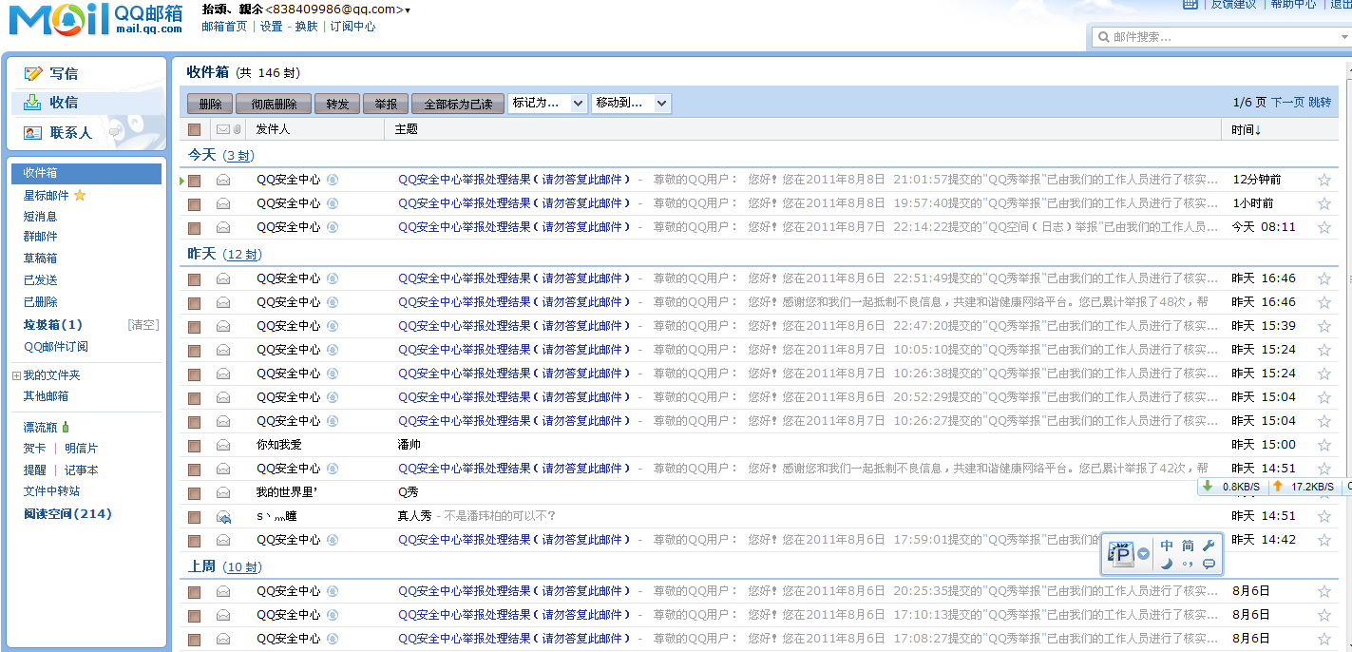This screenshot has height=652, width=1352.
Task: Switch 中 Chinese mode on IME bar
Action: click(x=1167, y=546)
